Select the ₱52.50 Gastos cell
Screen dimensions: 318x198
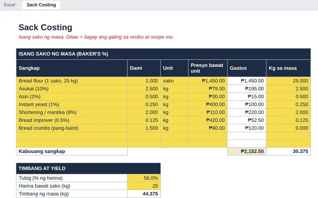click(x=246, y=120)
